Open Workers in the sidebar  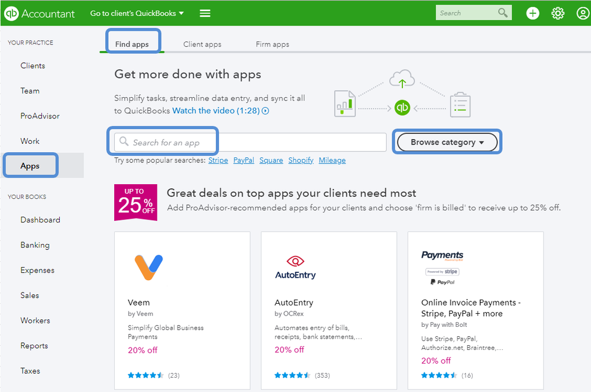click(35, 321)
